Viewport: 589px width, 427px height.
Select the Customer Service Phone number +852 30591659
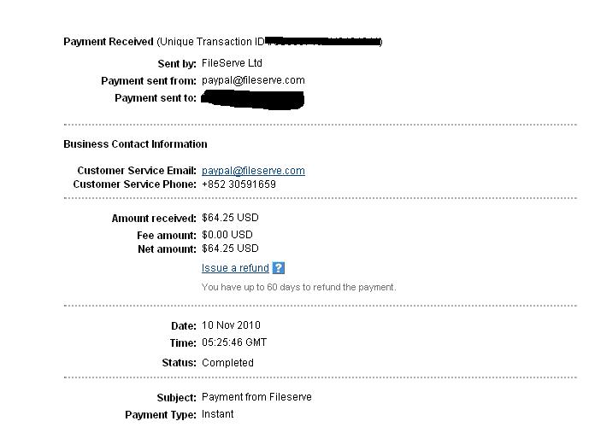(239, 184)
